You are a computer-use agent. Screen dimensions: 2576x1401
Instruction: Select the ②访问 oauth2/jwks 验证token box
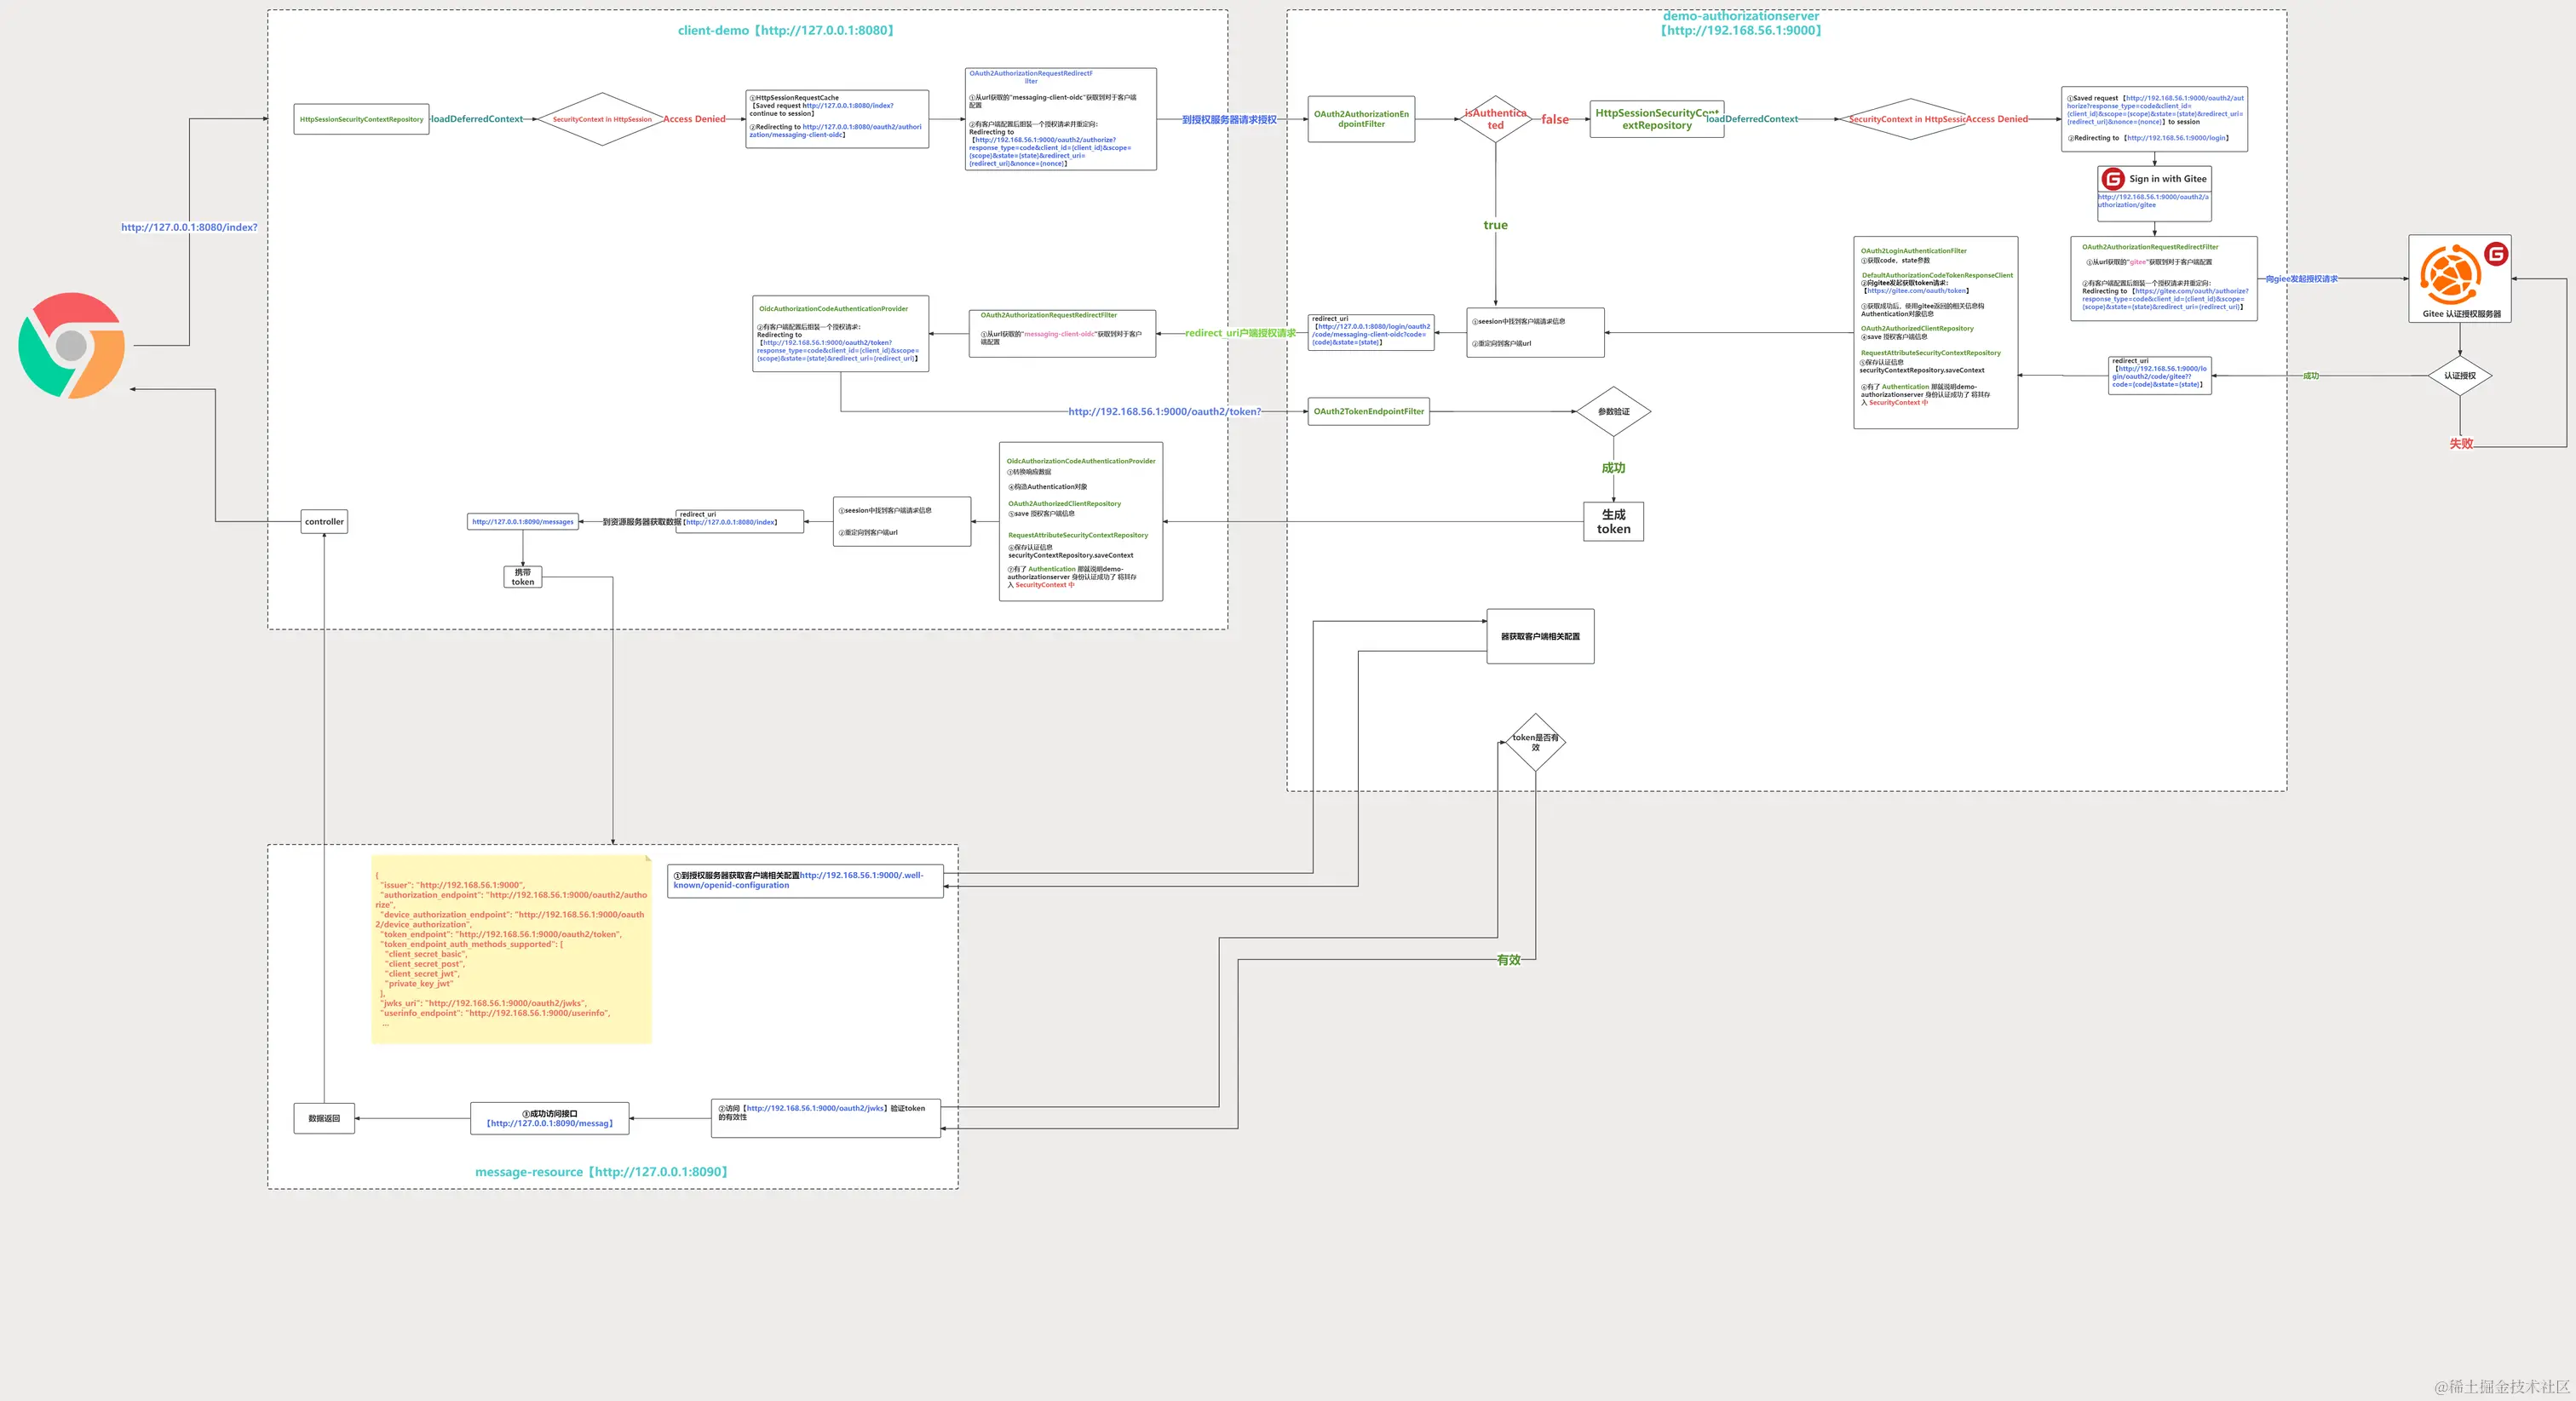[x=826, y=1118]
